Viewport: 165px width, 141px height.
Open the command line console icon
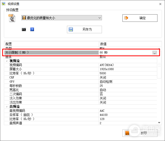pyautogui.click(x=24, y=30)
